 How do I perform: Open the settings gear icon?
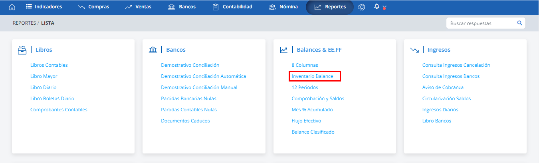tap(362, 7)
